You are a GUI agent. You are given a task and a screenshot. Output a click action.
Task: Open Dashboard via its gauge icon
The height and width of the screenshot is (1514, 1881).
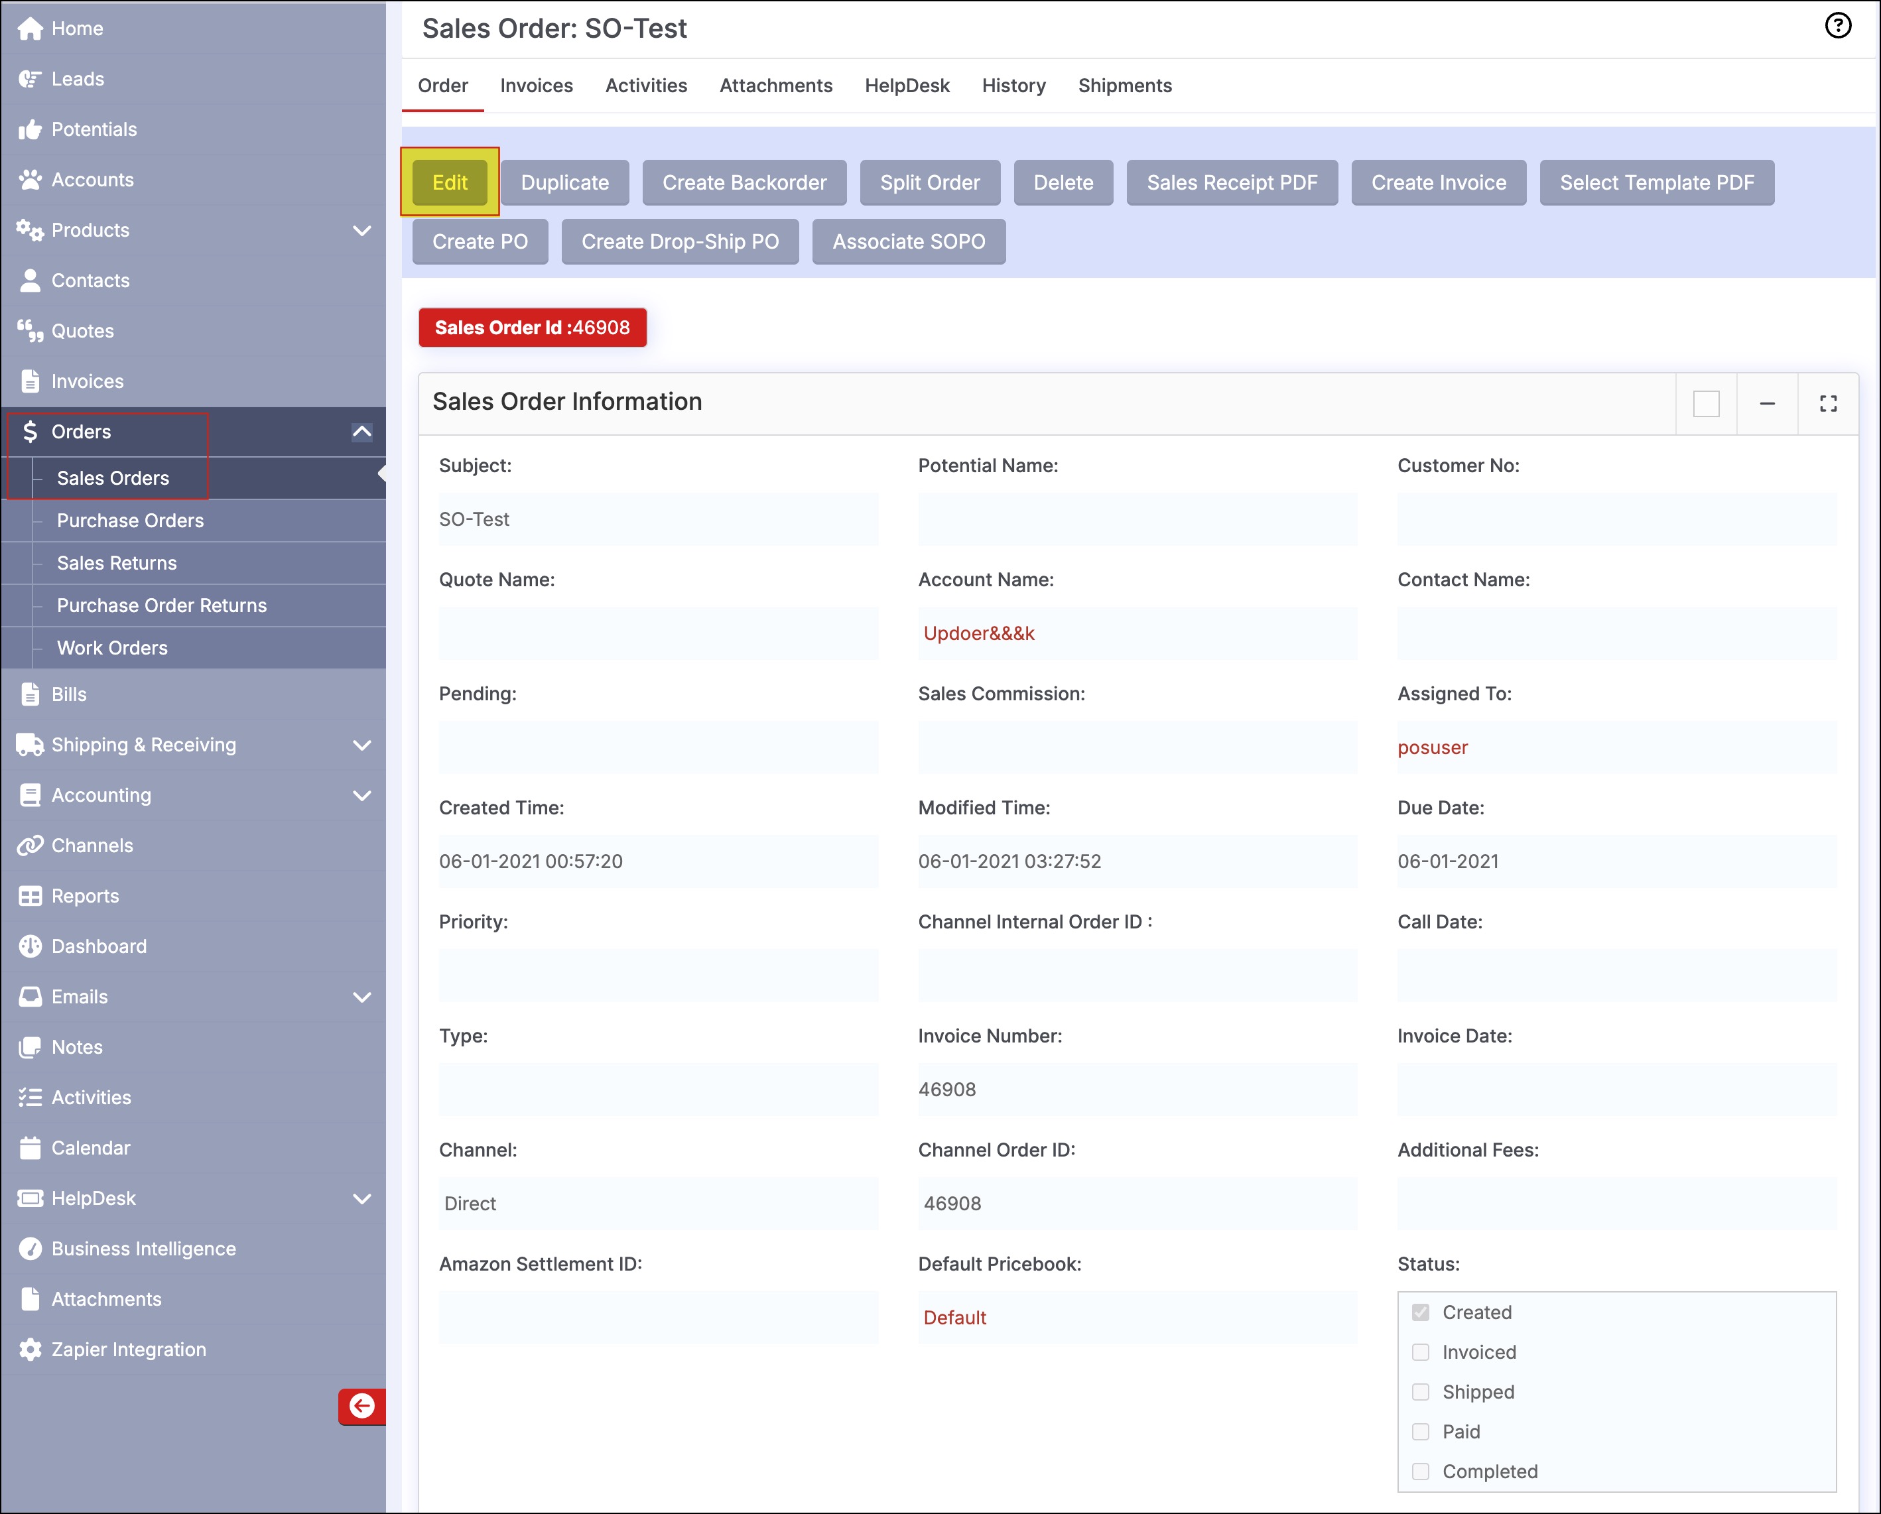[x=30, y=946]
